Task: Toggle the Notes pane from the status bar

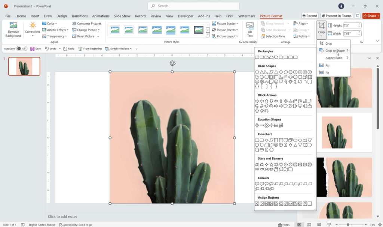Action: [284, 225]
